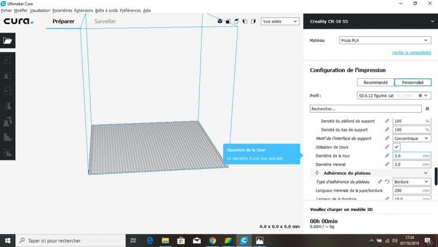Viewport: 438px width, 247px height.
Task: Click link icon beside Densité du bas de support
Action: pos(387,130)
